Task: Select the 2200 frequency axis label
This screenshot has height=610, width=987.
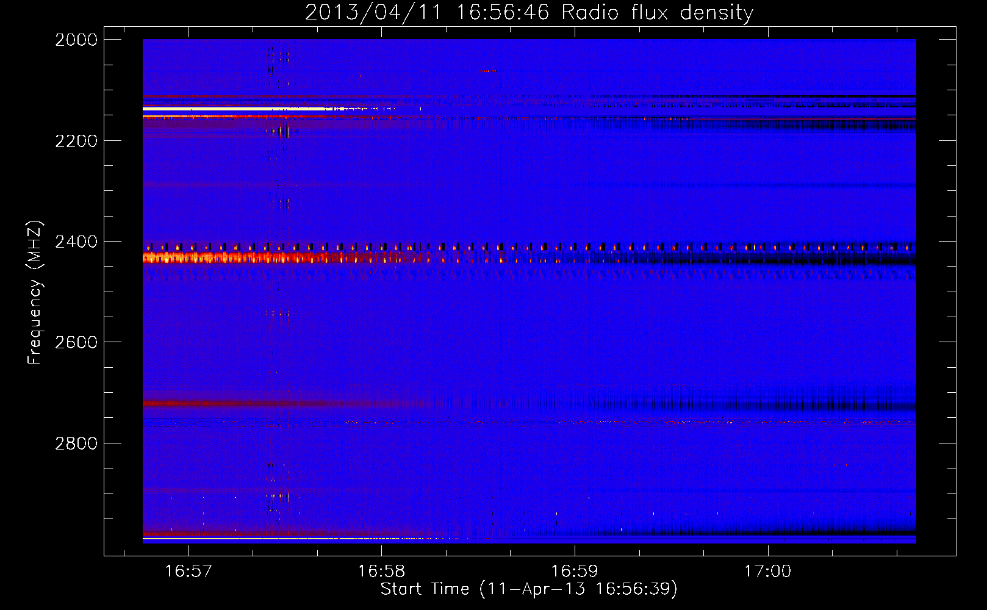Action: point(76,141)
